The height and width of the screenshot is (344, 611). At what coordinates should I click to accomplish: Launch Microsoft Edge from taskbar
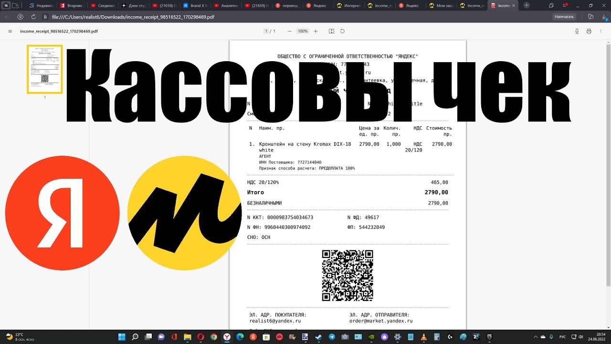[240, 337]
